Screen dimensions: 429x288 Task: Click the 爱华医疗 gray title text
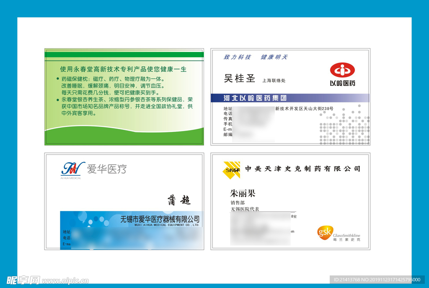pos(106,169)
